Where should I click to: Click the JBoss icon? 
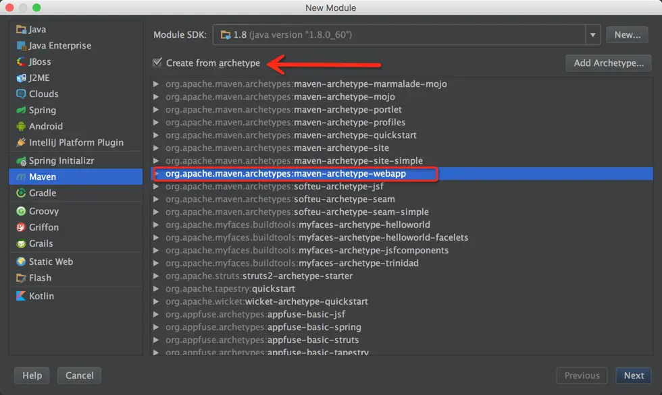coord(21,62)
